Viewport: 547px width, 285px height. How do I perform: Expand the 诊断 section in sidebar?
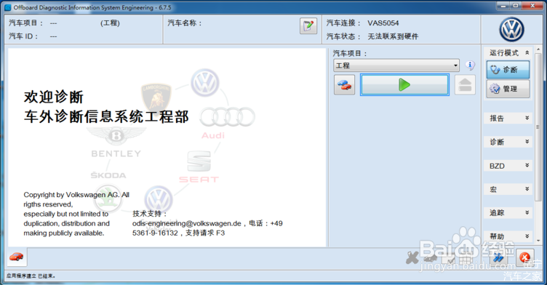[508, 142]
